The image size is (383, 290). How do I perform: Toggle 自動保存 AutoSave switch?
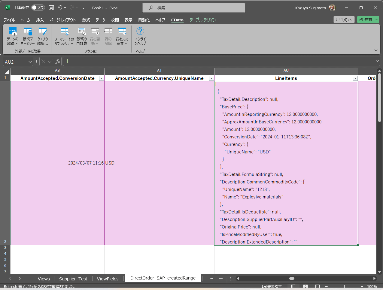[38, 8]
